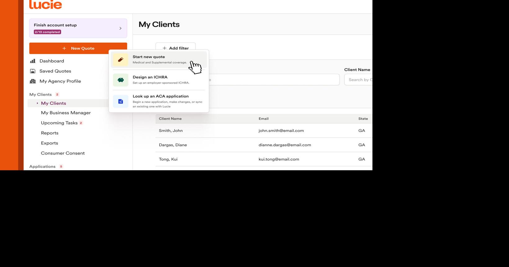Click the ACA application lookup document icon

point(120,101)
